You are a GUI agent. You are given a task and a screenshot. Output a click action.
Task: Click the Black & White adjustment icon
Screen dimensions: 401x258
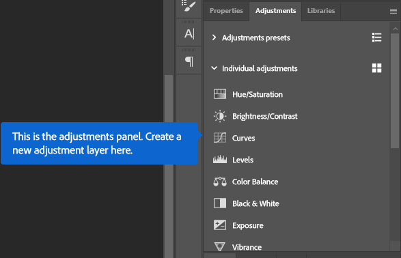[x=220, y=203]
